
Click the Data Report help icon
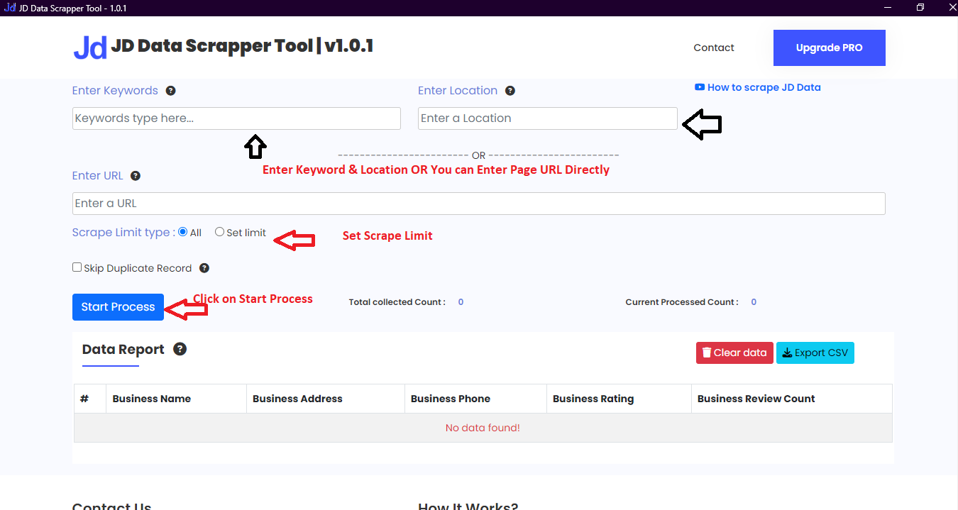180,349
